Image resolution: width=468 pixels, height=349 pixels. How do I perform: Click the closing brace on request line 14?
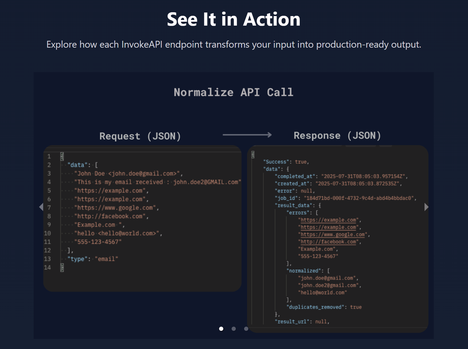(62, 267)
